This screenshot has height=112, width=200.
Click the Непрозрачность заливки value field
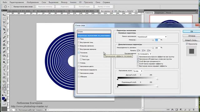pyautogui.click(x=157, y=48)
